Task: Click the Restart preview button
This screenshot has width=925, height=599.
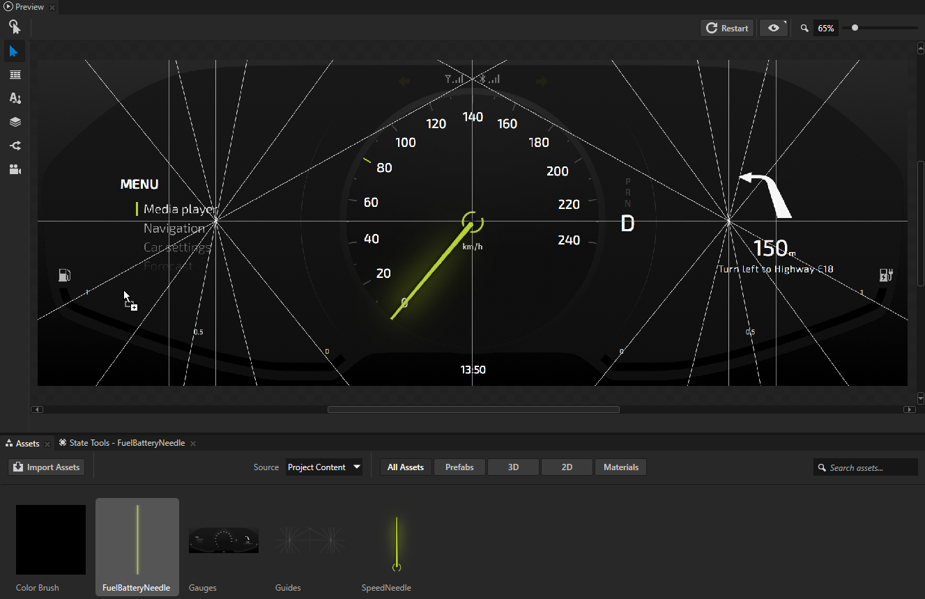Action: (x=727, y=28)
